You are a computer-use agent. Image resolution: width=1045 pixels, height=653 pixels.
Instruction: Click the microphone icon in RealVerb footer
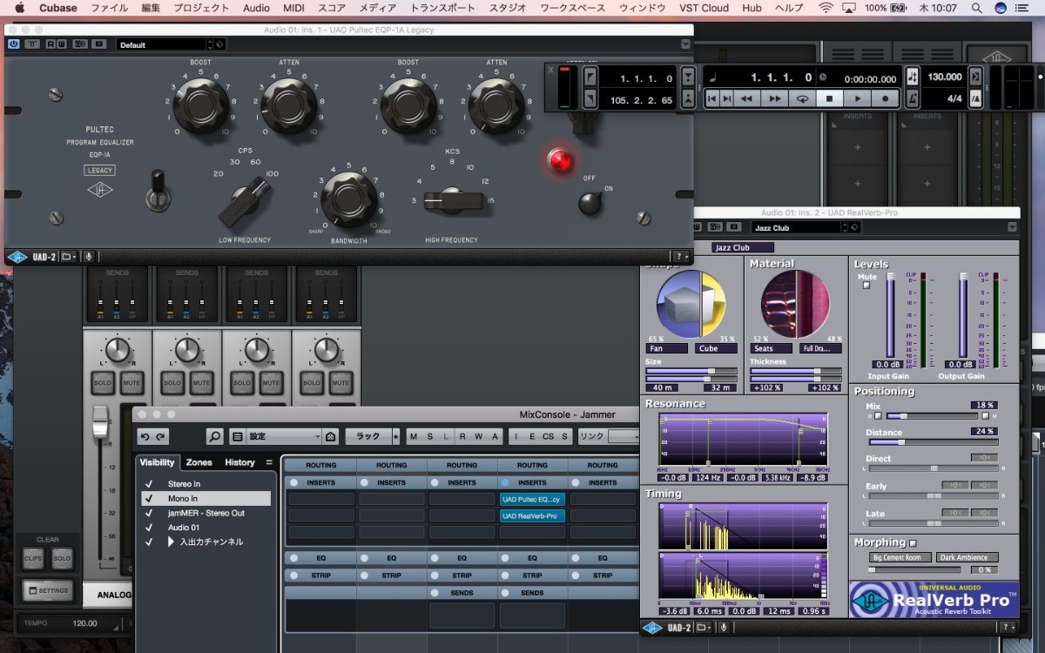(x=725, y=627)
